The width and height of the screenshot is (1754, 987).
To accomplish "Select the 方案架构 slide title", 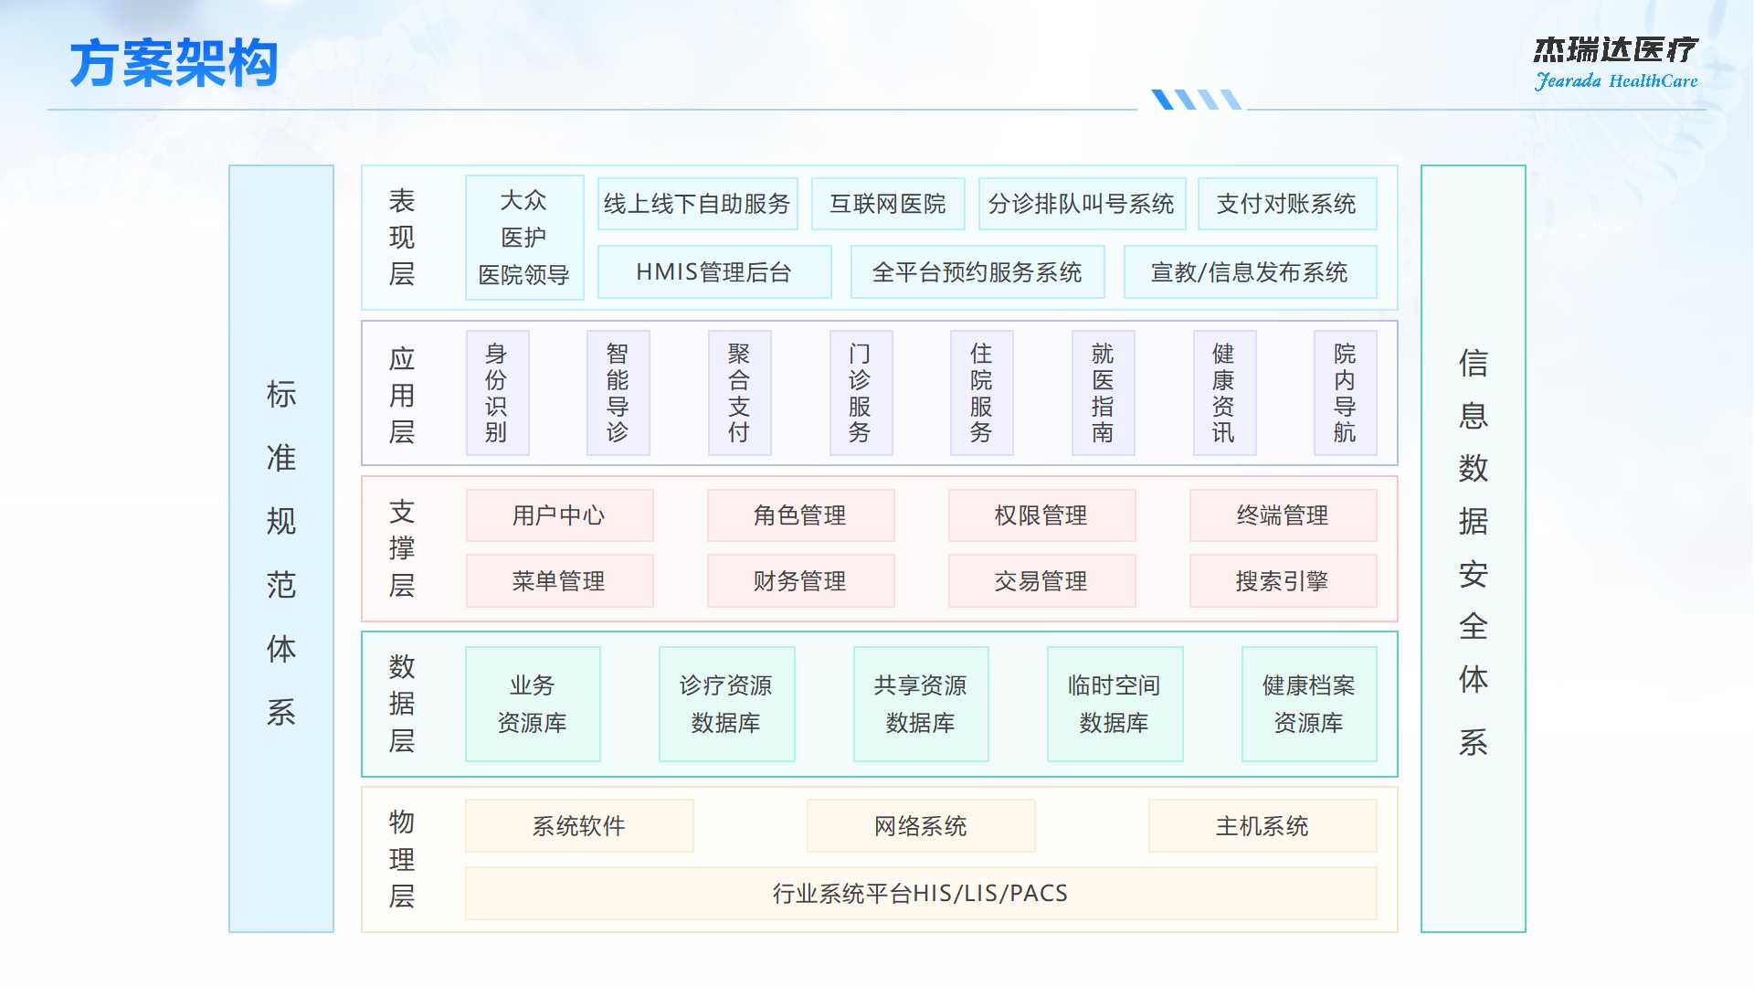I will click(x=174, y=64).
